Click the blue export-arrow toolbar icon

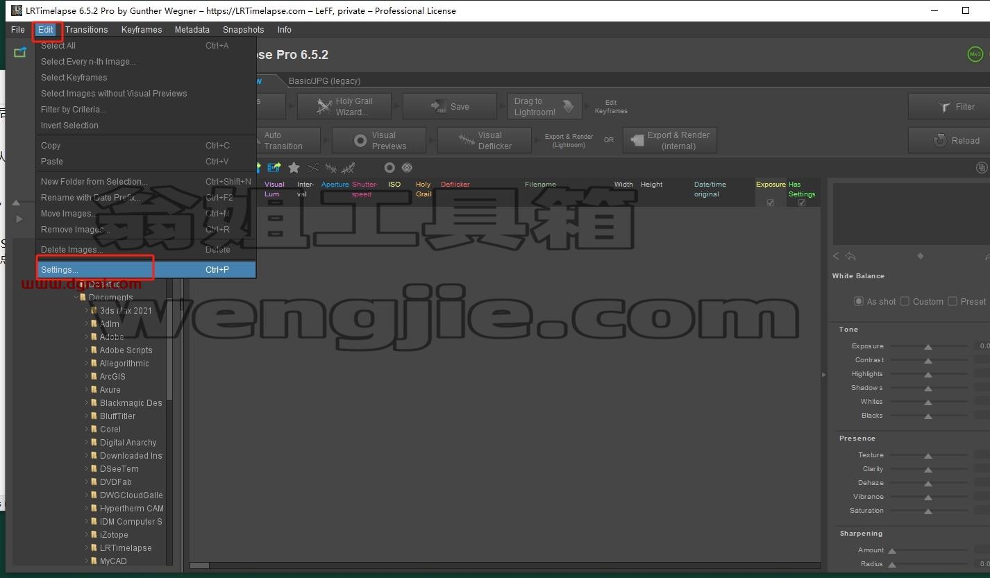coord(274,167)
